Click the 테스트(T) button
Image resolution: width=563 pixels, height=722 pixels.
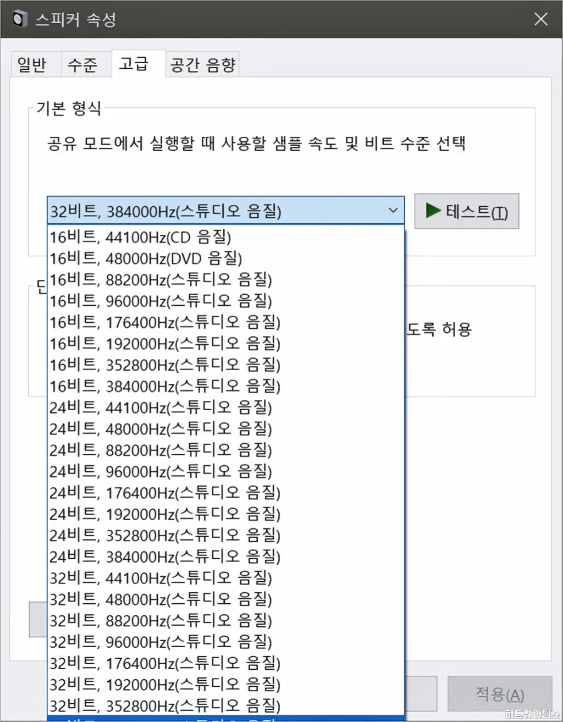click(466, 211)
